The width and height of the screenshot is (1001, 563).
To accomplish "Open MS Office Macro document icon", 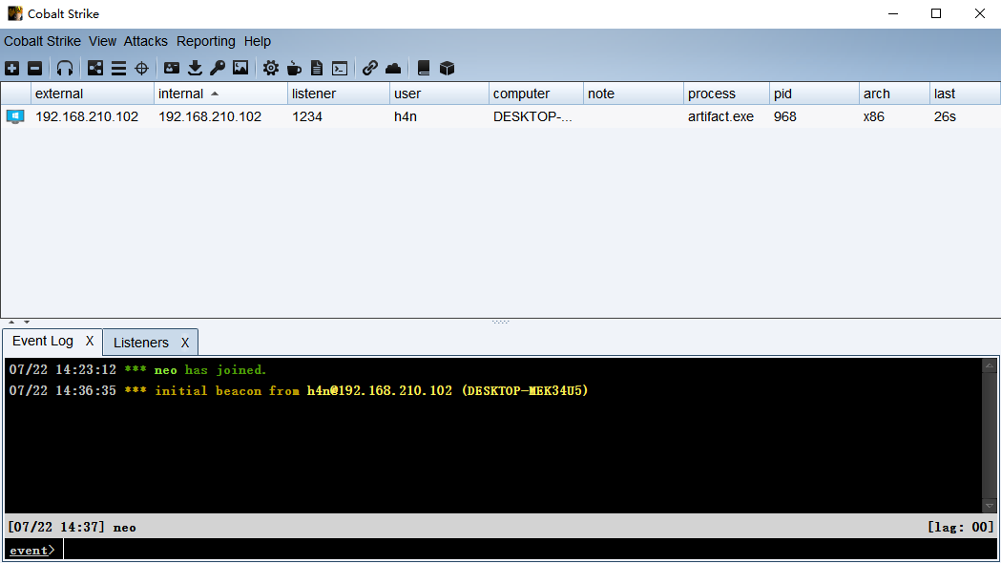I will [317, 69].
